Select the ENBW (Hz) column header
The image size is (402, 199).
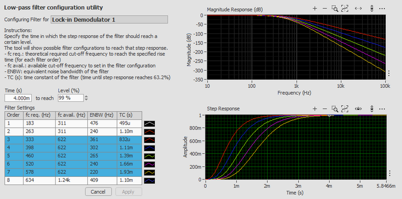(x=102, y=115)
